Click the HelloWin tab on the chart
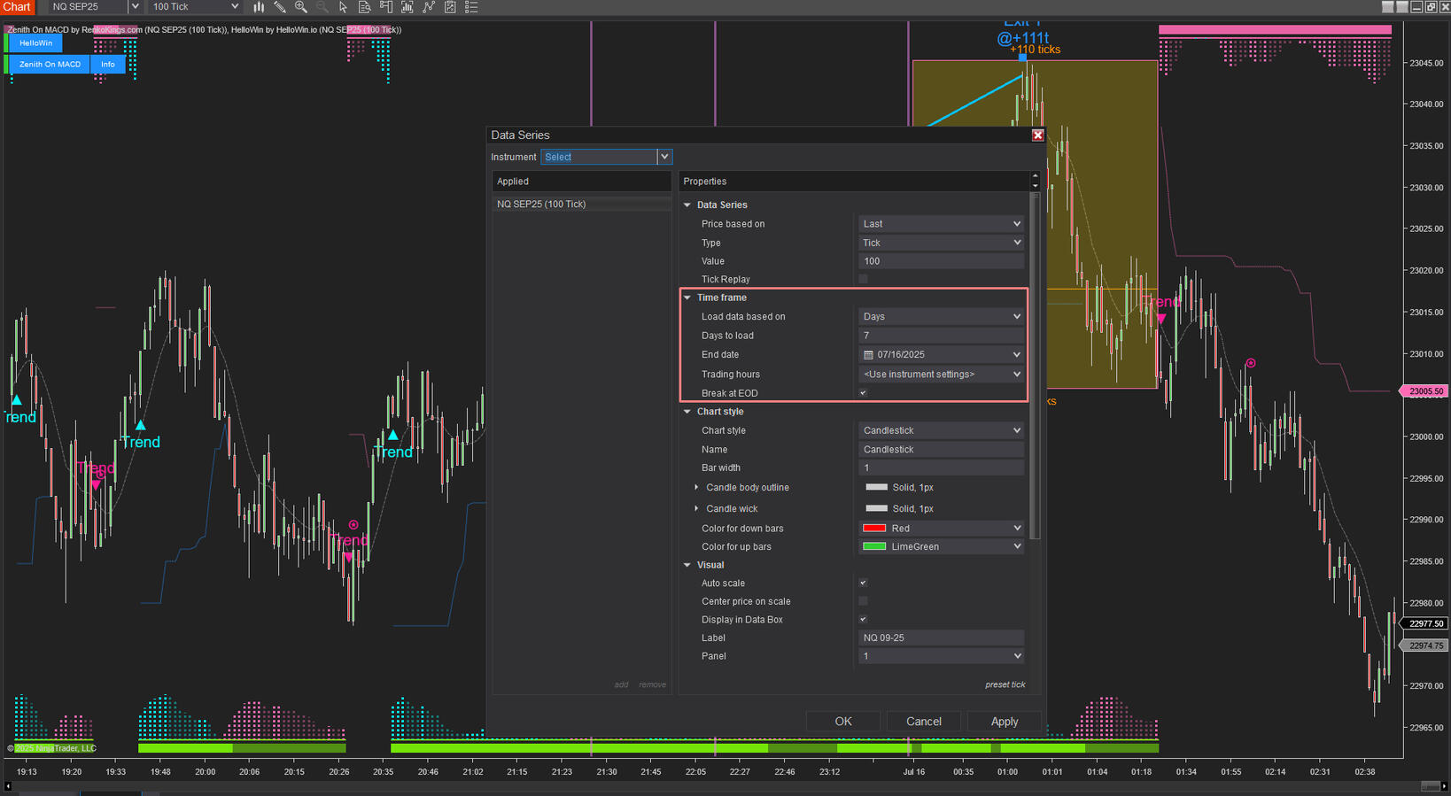Viewport: 1451px width, 796px height. coord(35,43)
